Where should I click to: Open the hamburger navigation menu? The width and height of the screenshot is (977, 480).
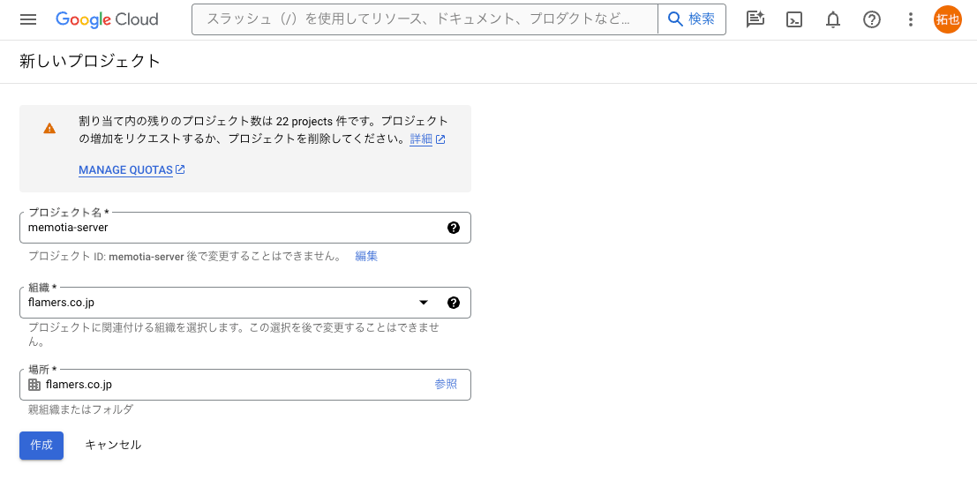tap(28, 19)
